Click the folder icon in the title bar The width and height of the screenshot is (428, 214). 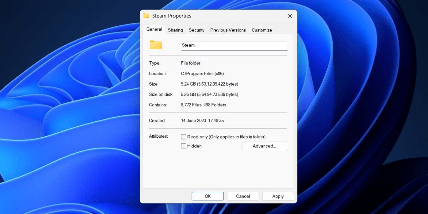click(x=146, y=16)
